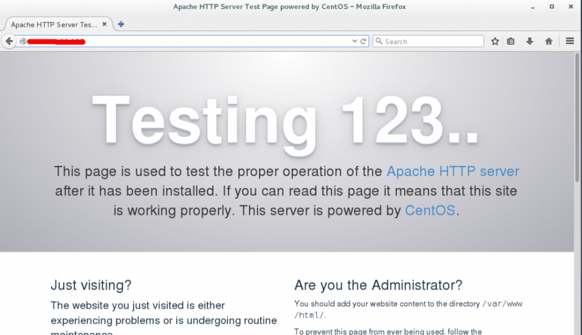Click into the Search input box

[432, 41]
